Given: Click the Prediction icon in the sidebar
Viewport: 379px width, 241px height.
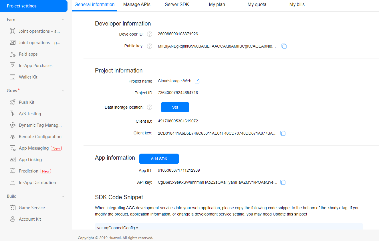Looking at the screenshot, I should [13, 171].
